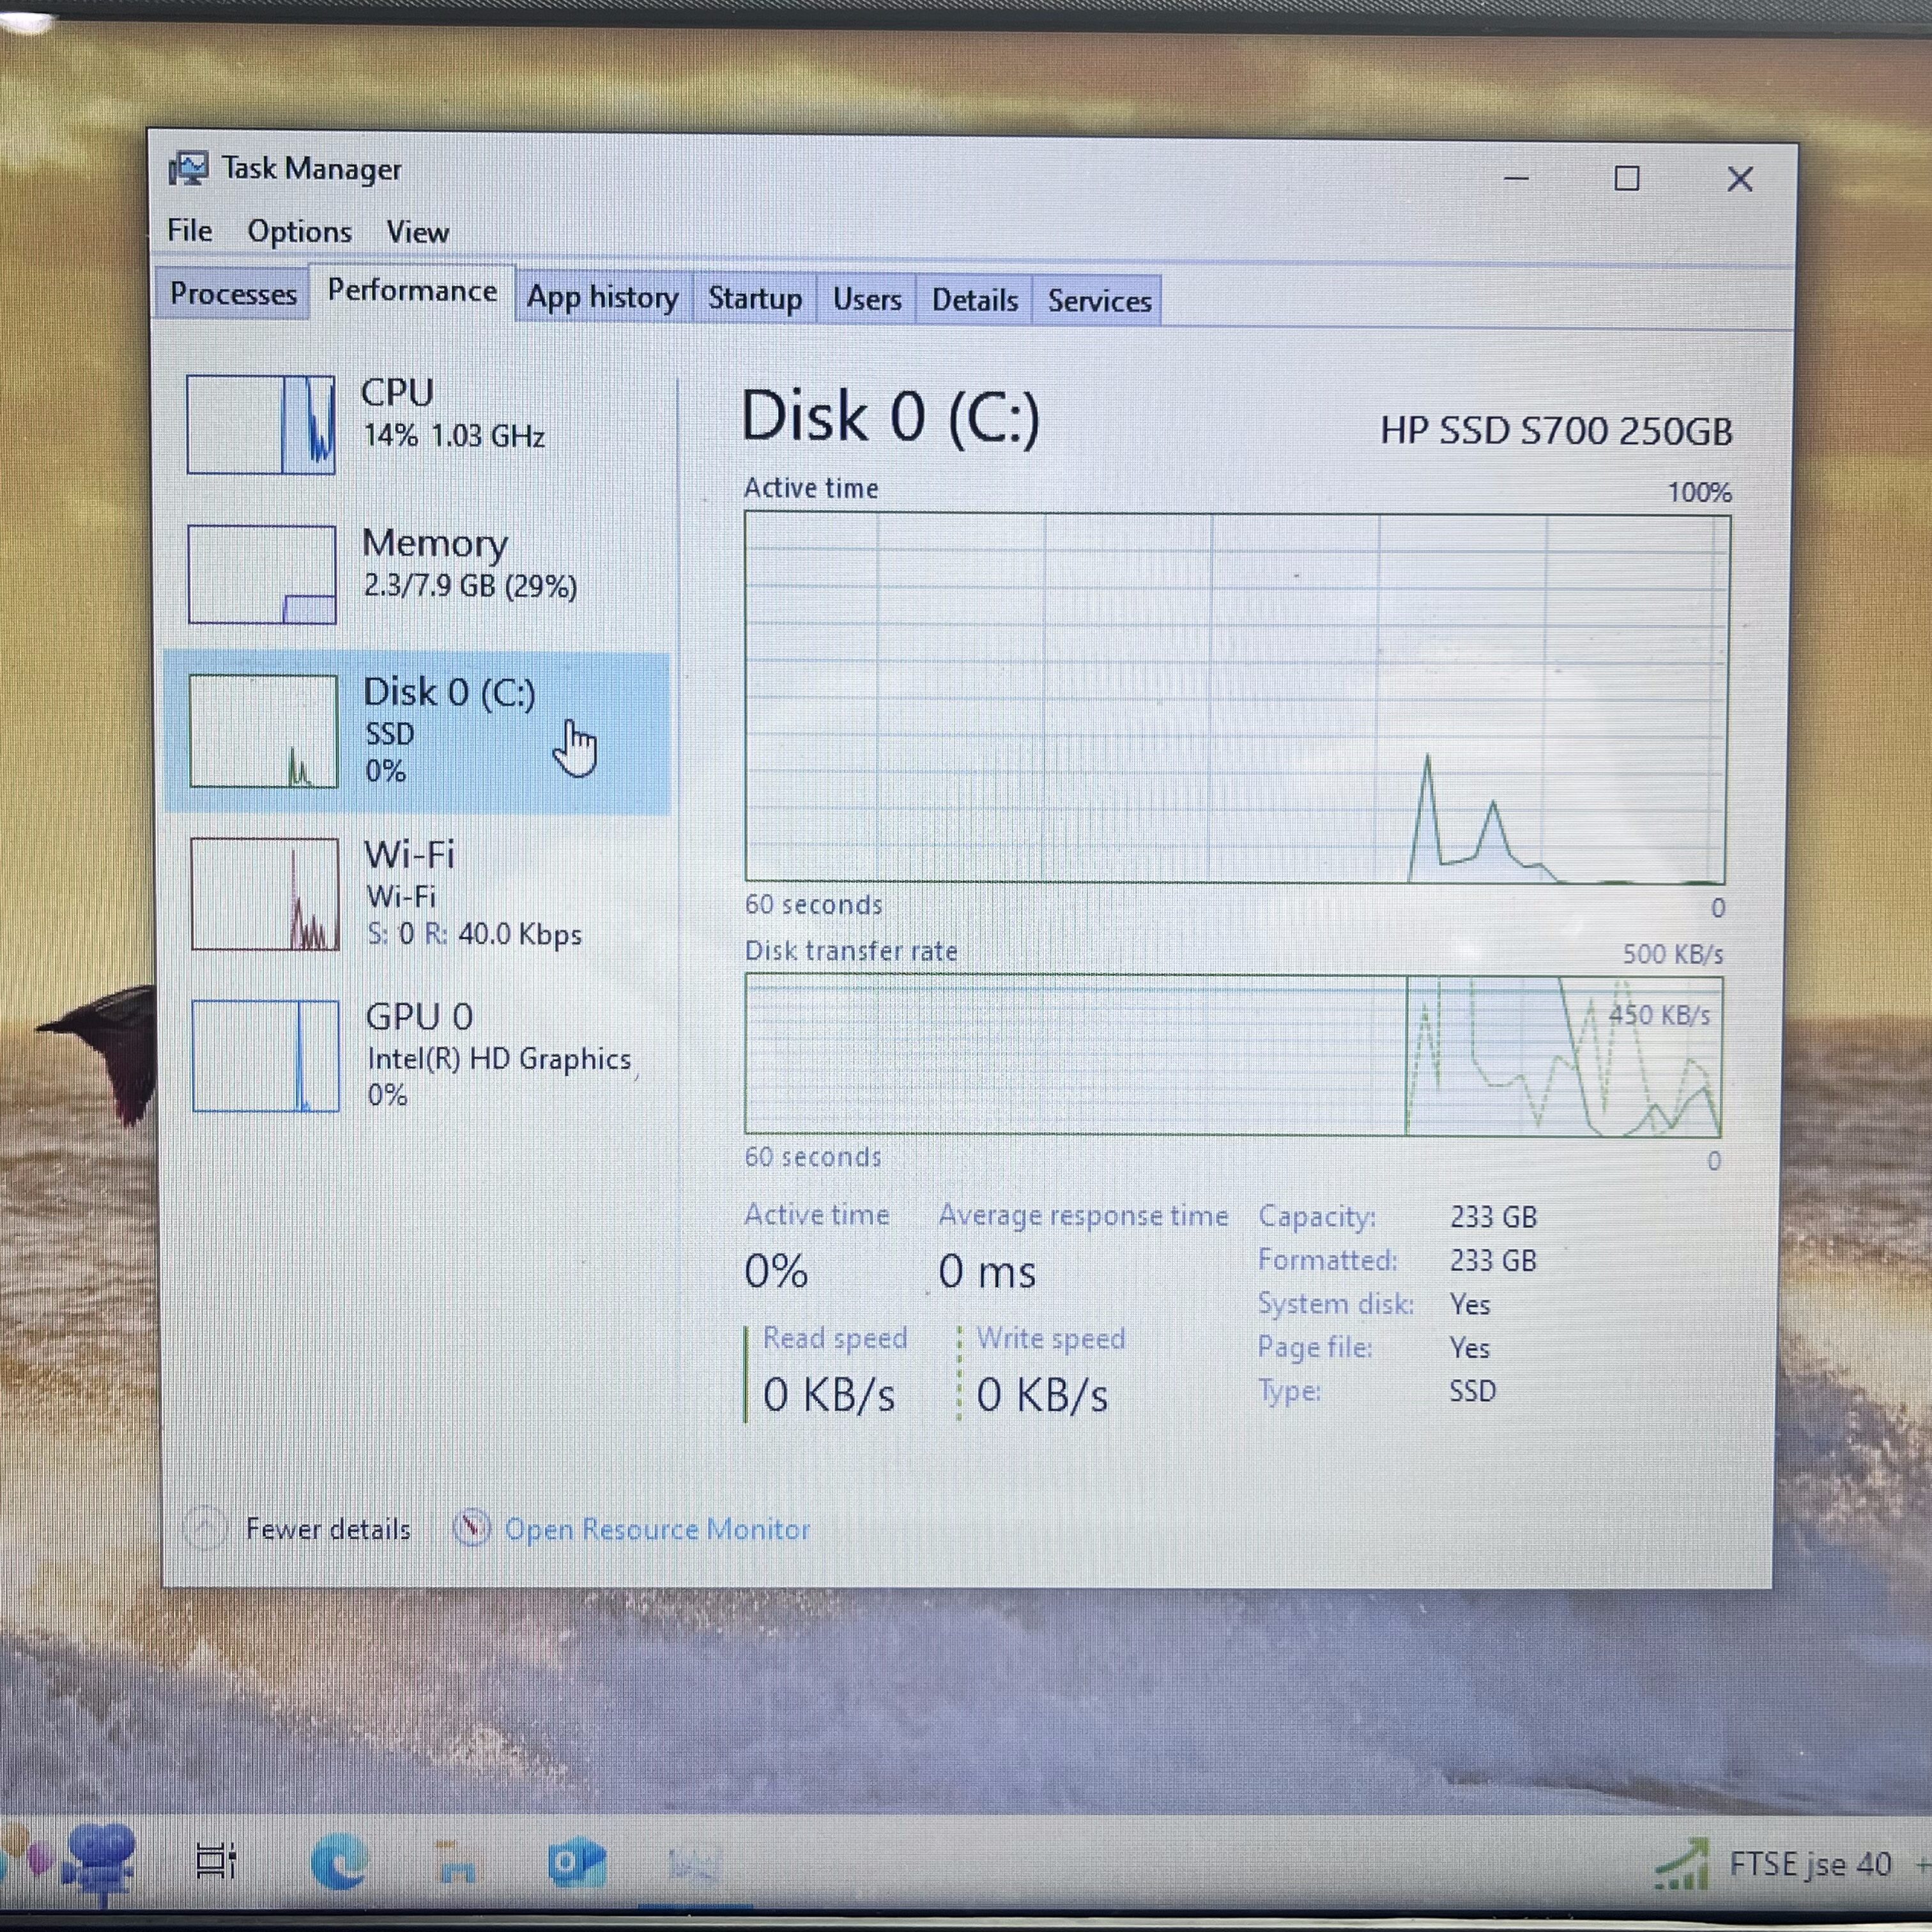Click the Resource Monitor gauge icon
Screen dimensions: 1932x1932
(x=472, y=1528)
